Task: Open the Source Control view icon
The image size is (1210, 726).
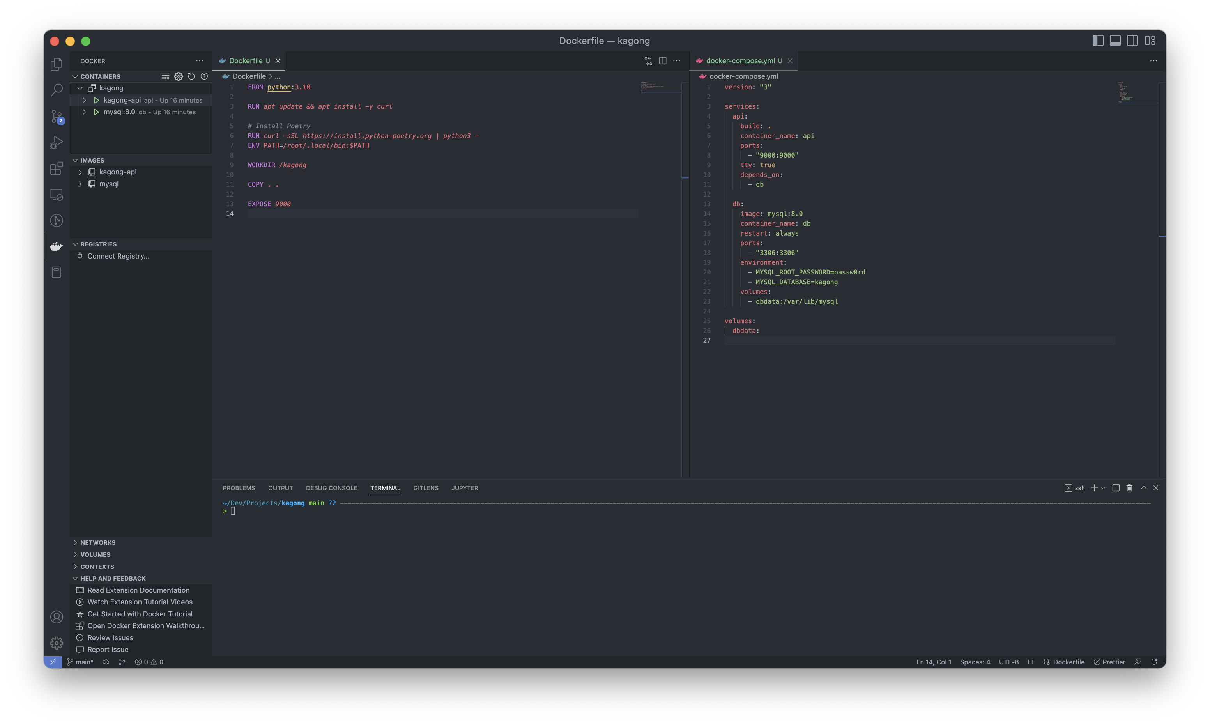Action: click(56, 117)
